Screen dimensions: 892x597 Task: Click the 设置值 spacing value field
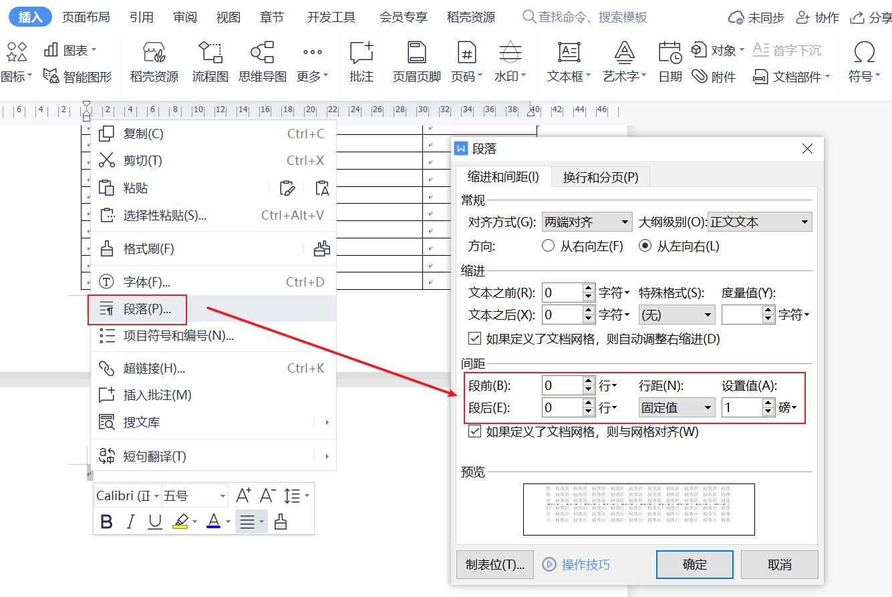[x=742, y=407]
